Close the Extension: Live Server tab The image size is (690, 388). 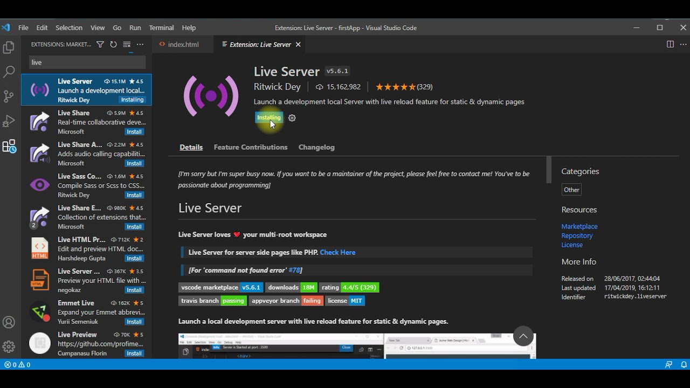tap(298, 45)
